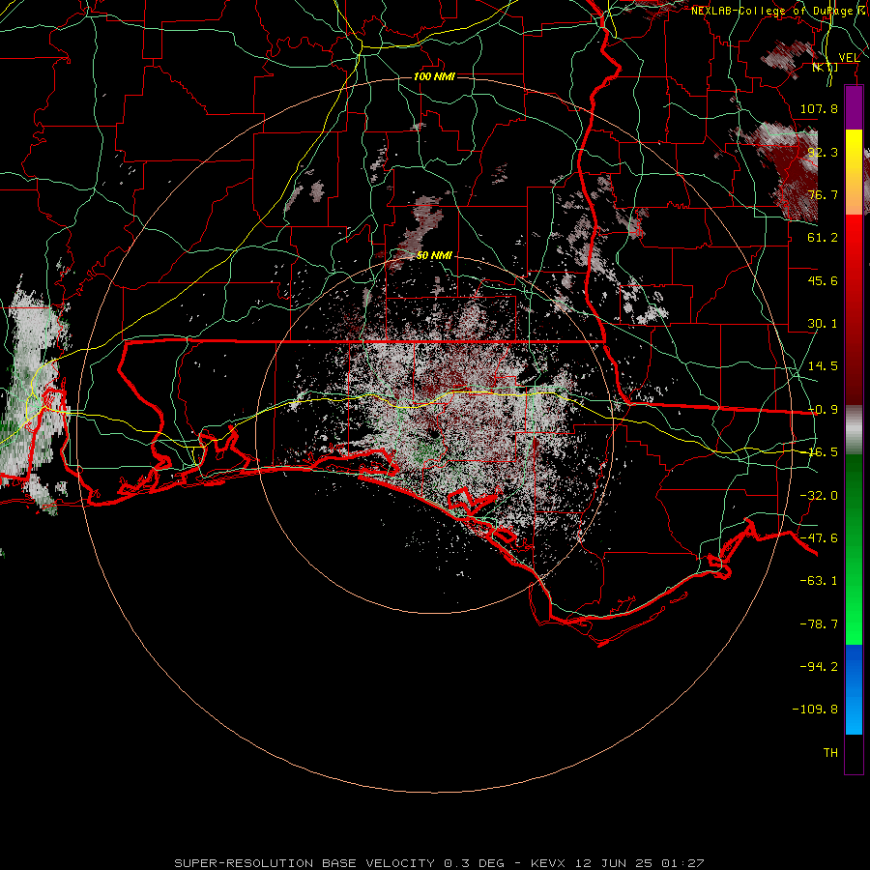Click the KEVX station identifier in caption
The image size is (870, 870).
point(548,863)
